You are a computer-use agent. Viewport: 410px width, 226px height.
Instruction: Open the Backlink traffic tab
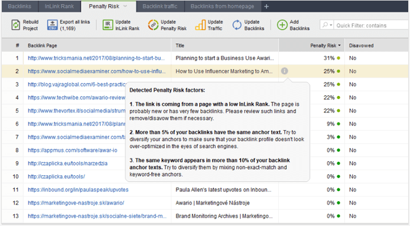pyautogui.click(x=160, y=6)
